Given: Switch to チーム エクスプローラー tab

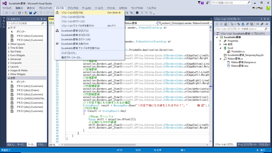Looking at the screenshot, I should coord(247,145).
